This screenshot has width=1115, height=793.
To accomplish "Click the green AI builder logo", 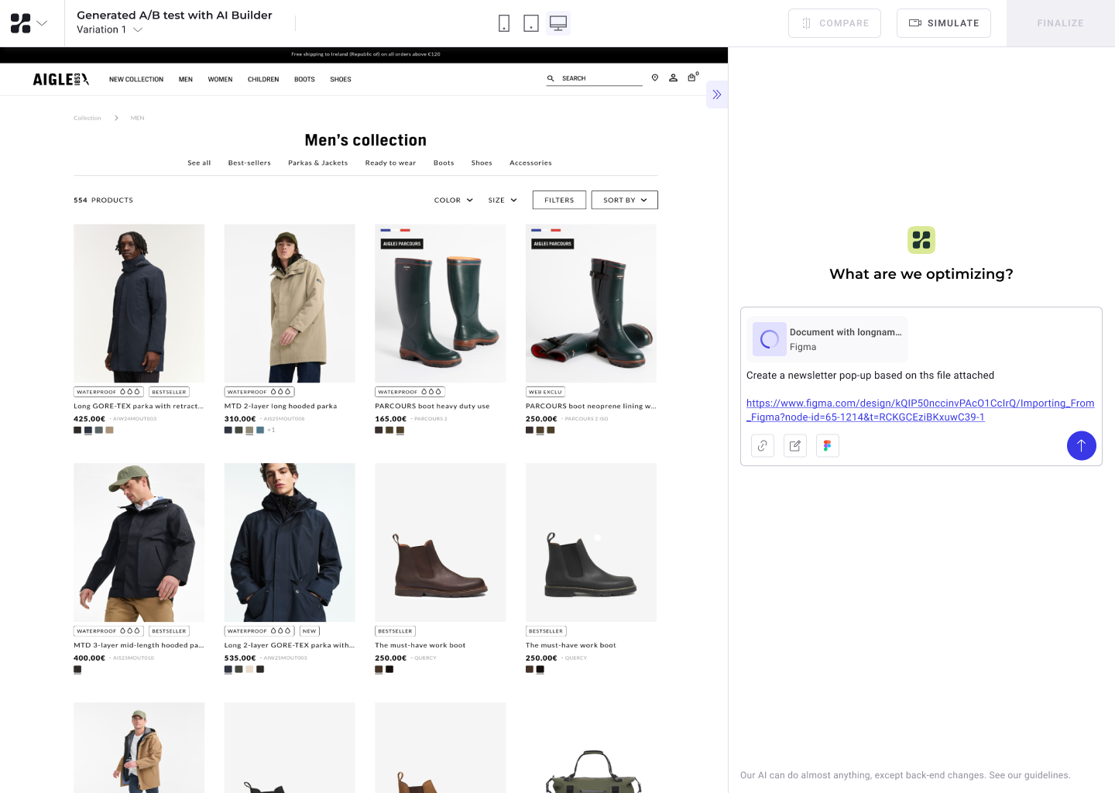I will coord(921,240).
